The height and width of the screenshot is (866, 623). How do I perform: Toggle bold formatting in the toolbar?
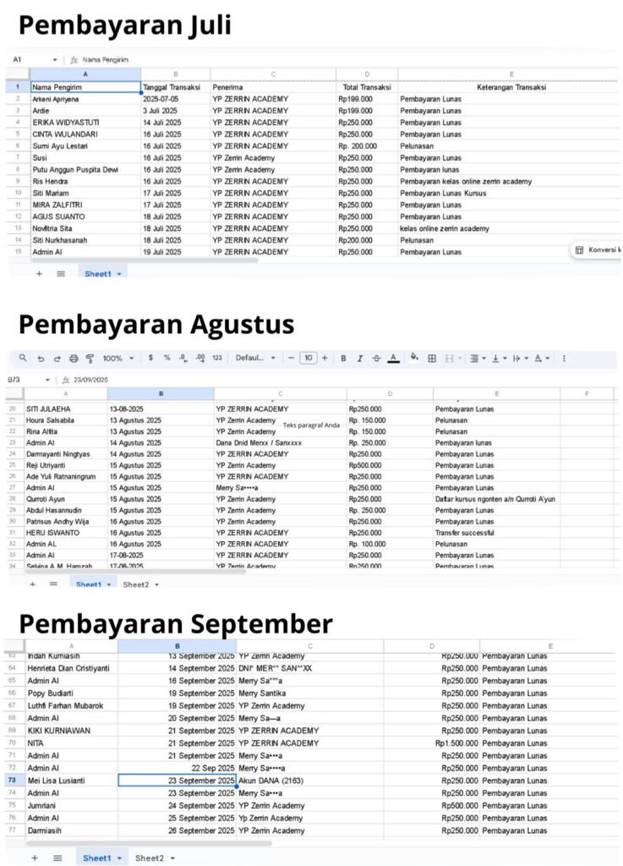pyautogui.click(x=344, y=359)
